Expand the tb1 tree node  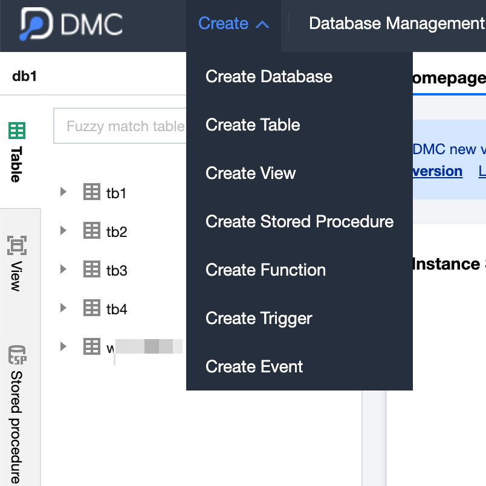point(63,193)
